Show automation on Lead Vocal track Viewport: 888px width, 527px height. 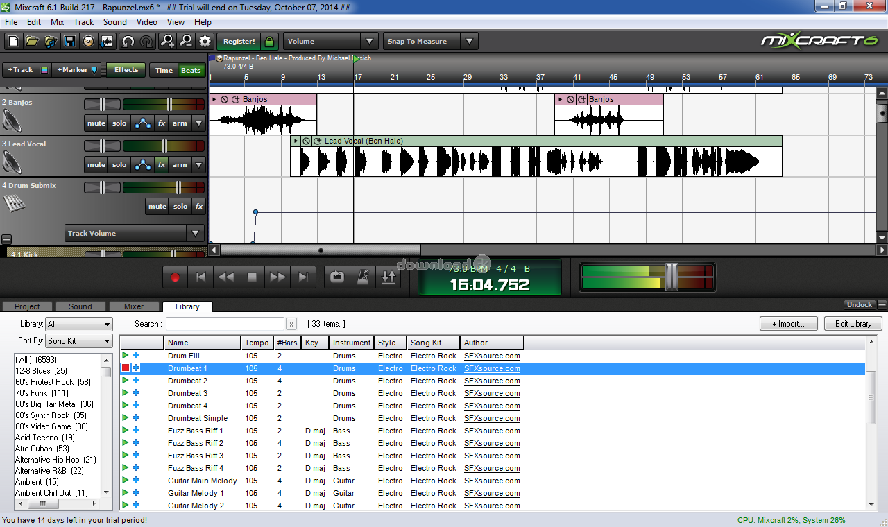tap(143, 165)
